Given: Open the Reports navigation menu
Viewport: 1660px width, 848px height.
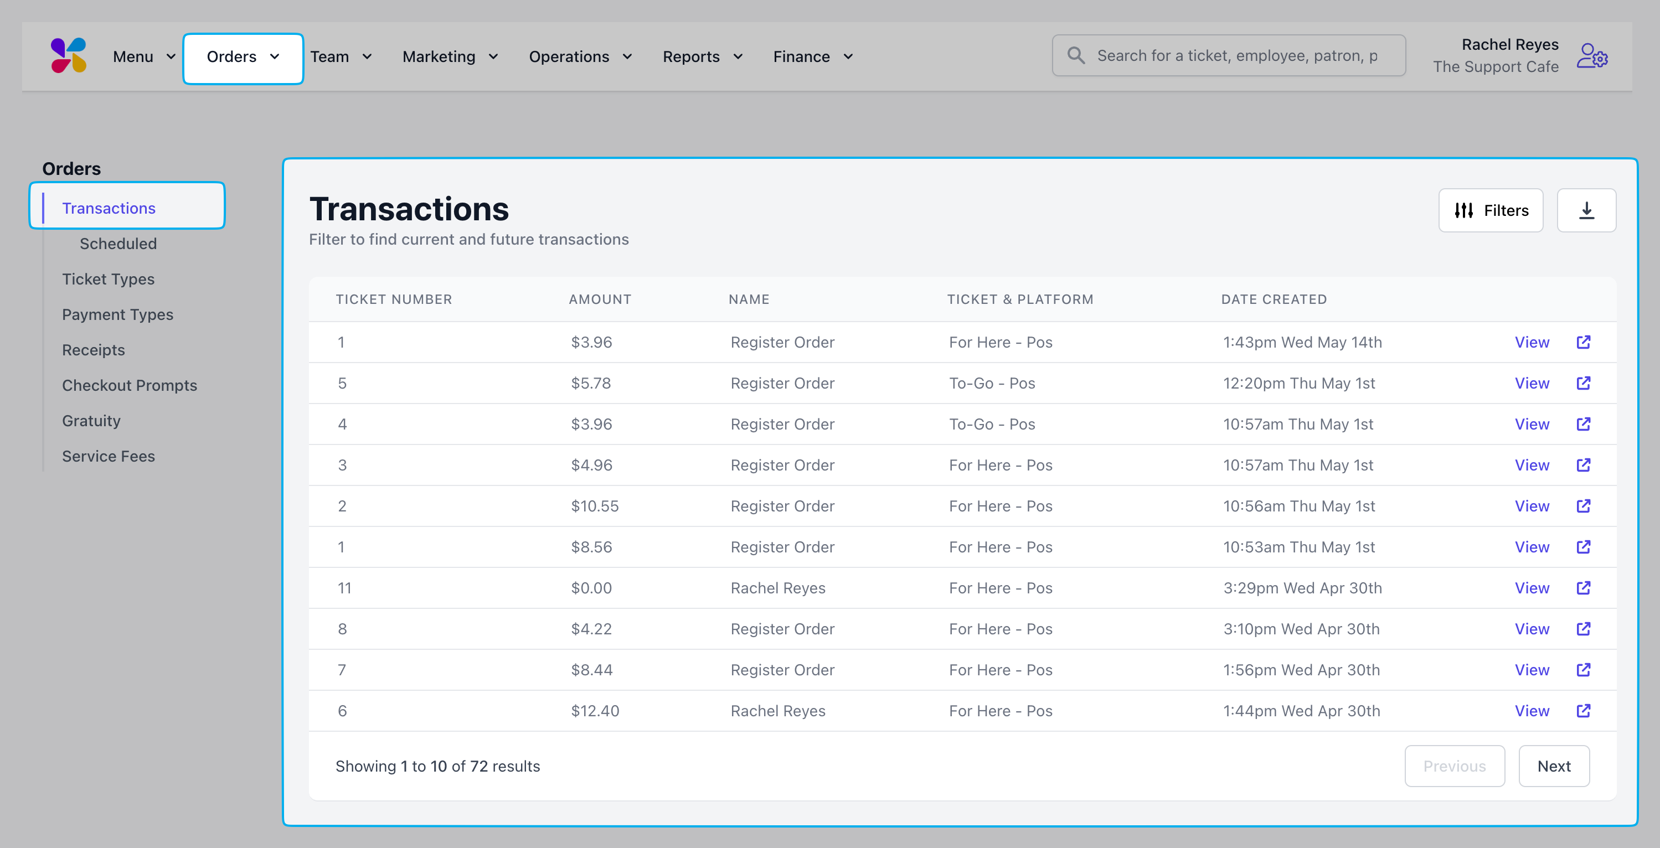Looking at the screenshot, I should pos(703,56).
